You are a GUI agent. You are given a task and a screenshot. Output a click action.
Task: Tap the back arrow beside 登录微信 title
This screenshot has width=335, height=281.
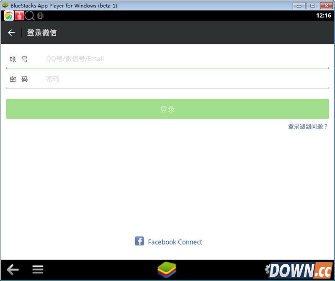[11, 32]
